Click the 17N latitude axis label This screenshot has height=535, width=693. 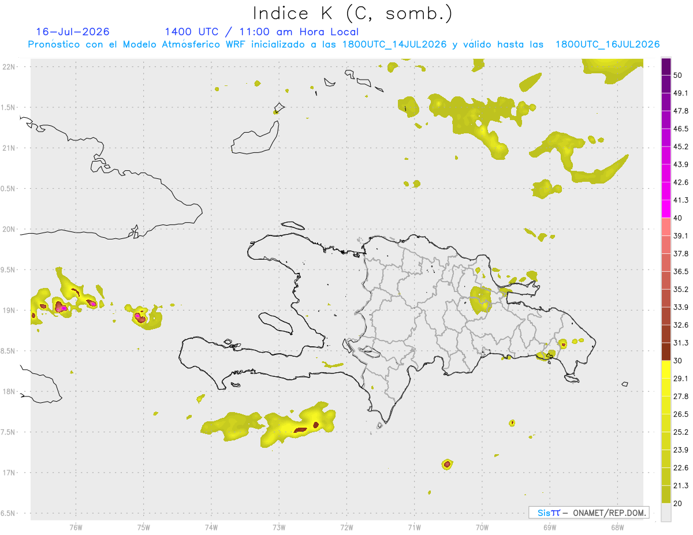[x=9, y=473]
